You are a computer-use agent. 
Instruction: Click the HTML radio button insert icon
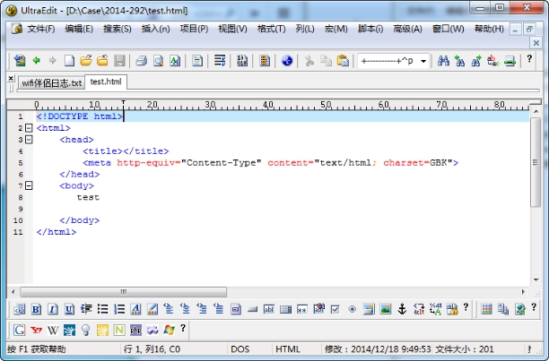click(x=352, y=309)
